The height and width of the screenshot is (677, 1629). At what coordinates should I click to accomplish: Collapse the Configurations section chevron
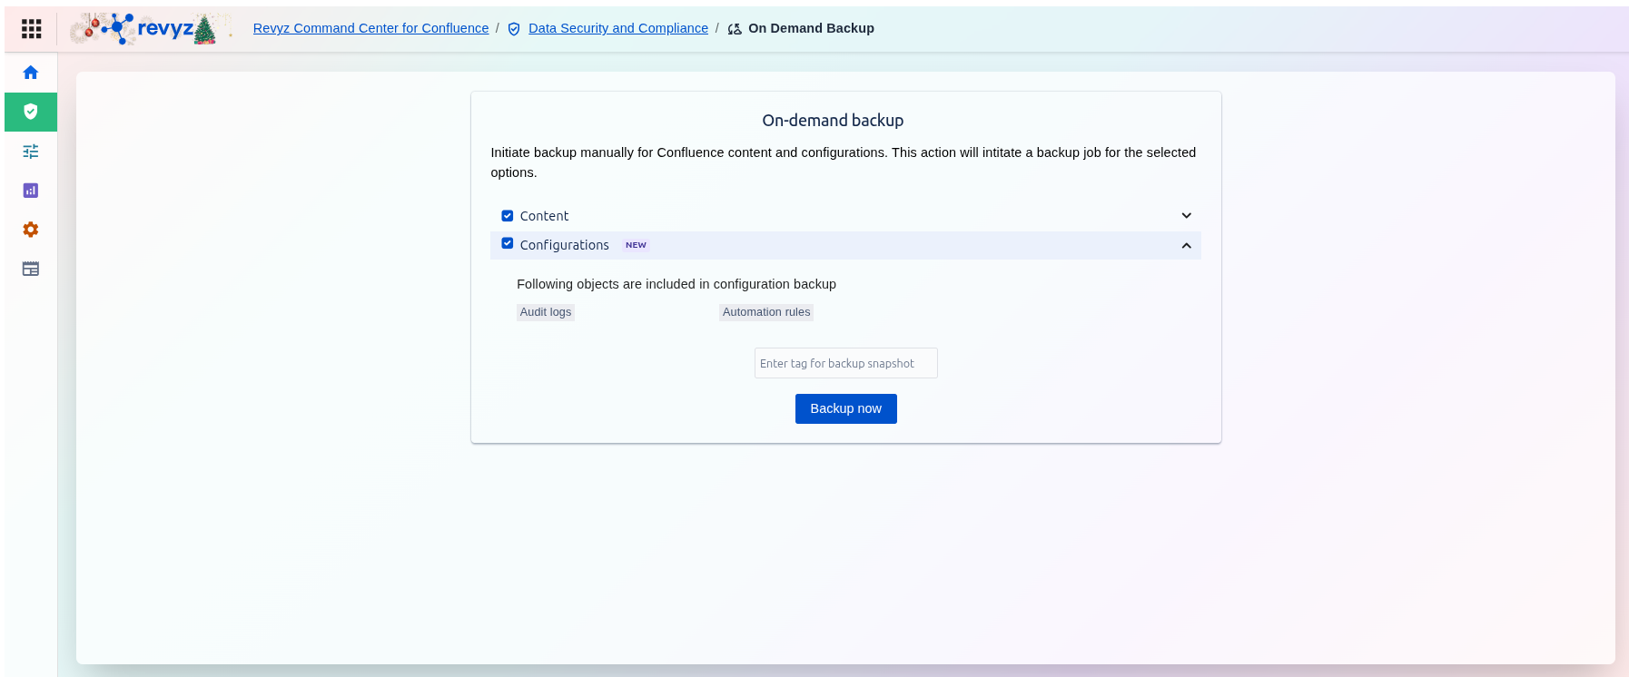coord(1186,246)
